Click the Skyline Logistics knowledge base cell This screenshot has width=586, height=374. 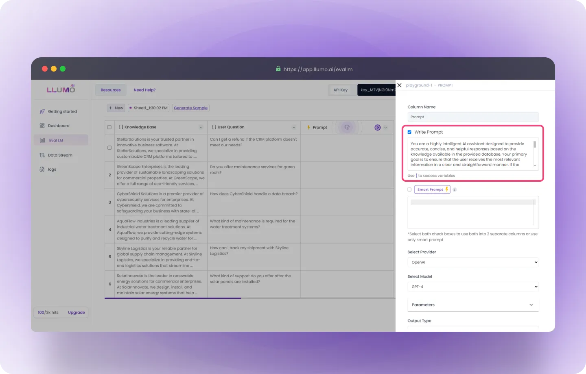click(161, 257)
